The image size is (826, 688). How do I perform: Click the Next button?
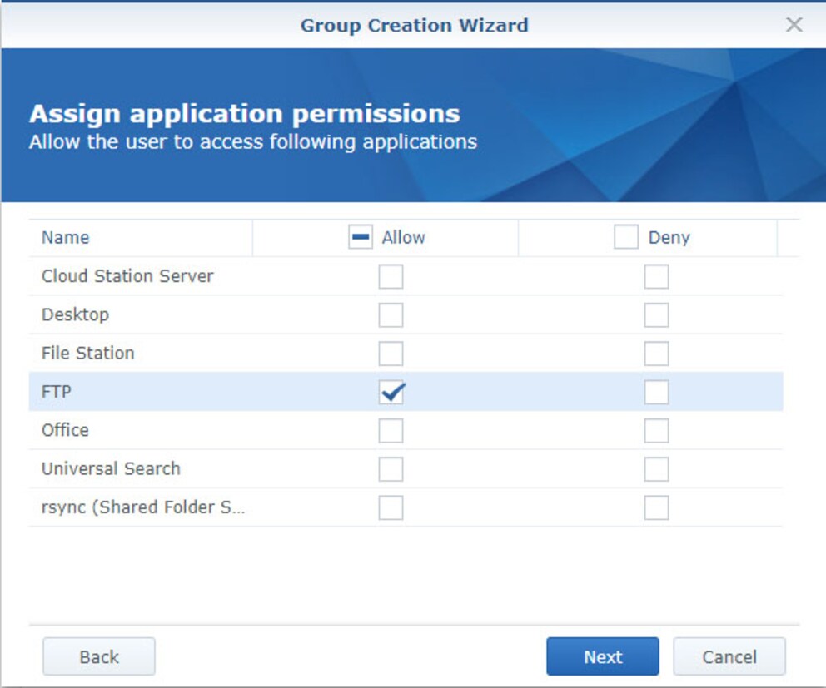coord(602,656)
